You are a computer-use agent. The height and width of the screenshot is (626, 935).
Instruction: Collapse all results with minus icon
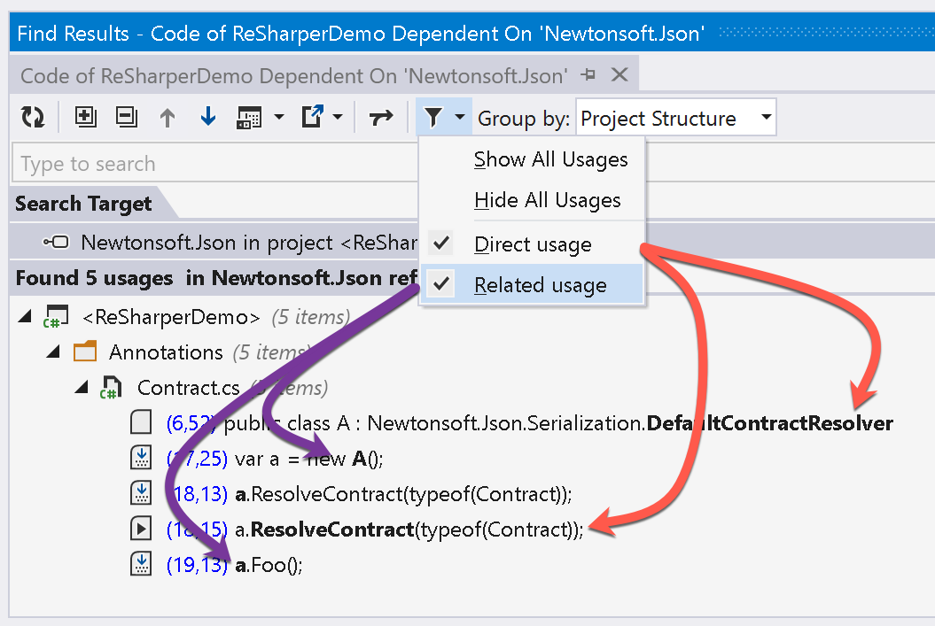coord(126,116)
